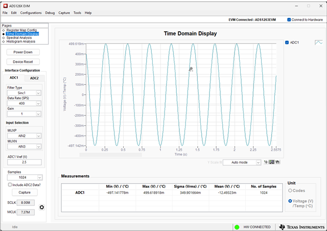
Task: Open the Debug menu
Action: pos(50,13)
